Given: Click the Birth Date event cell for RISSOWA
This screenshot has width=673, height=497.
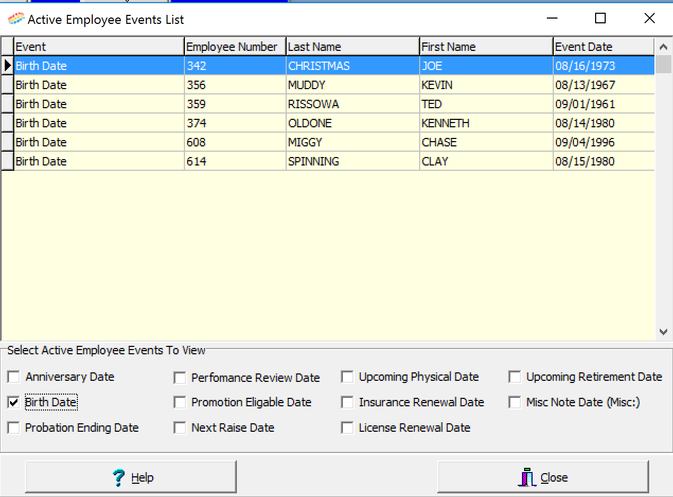Looking at the screenshot, I should (x=99, y=104).
